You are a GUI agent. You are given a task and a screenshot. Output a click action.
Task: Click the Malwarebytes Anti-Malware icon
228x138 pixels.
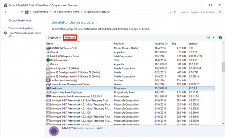(48, 96)
